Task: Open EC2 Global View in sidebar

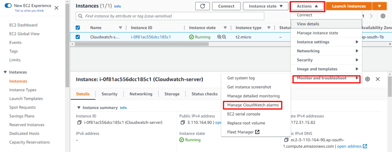Action: pos(24,34)
